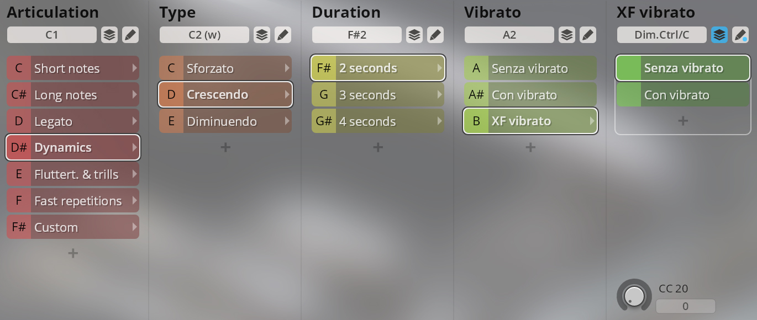Click the pencil edit icon in Vibrato column
This screenshot has width=757, height=320.
point(588,35)
